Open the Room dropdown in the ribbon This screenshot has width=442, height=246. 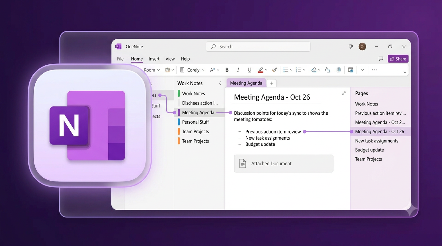[x=152, y=70]
